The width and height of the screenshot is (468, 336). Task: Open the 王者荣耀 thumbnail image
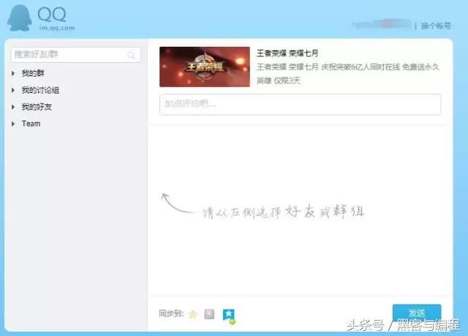pyautogui.click(x=205, y=66)
